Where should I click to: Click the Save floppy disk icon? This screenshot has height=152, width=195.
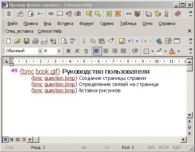(x=27, y=41)
